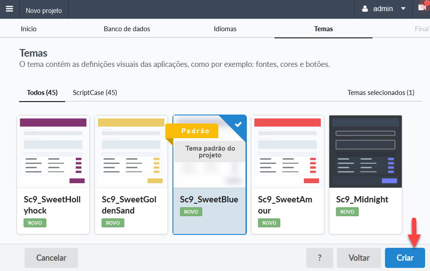Select the Temas step tab
Viewport: 430px width, 271px height.
(324, 29)
